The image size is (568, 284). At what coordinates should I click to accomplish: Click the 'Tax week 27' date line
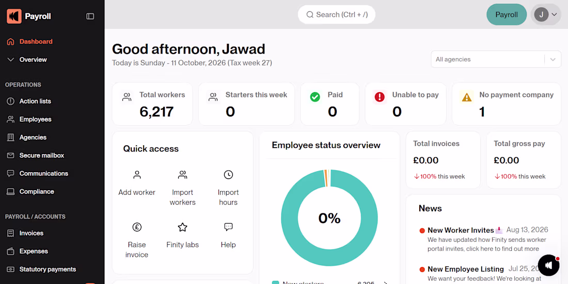point(192,63)
